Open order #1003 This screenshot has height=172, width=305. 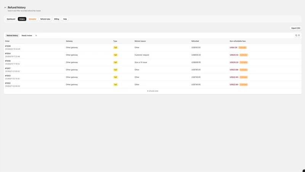tap(8, 76)
